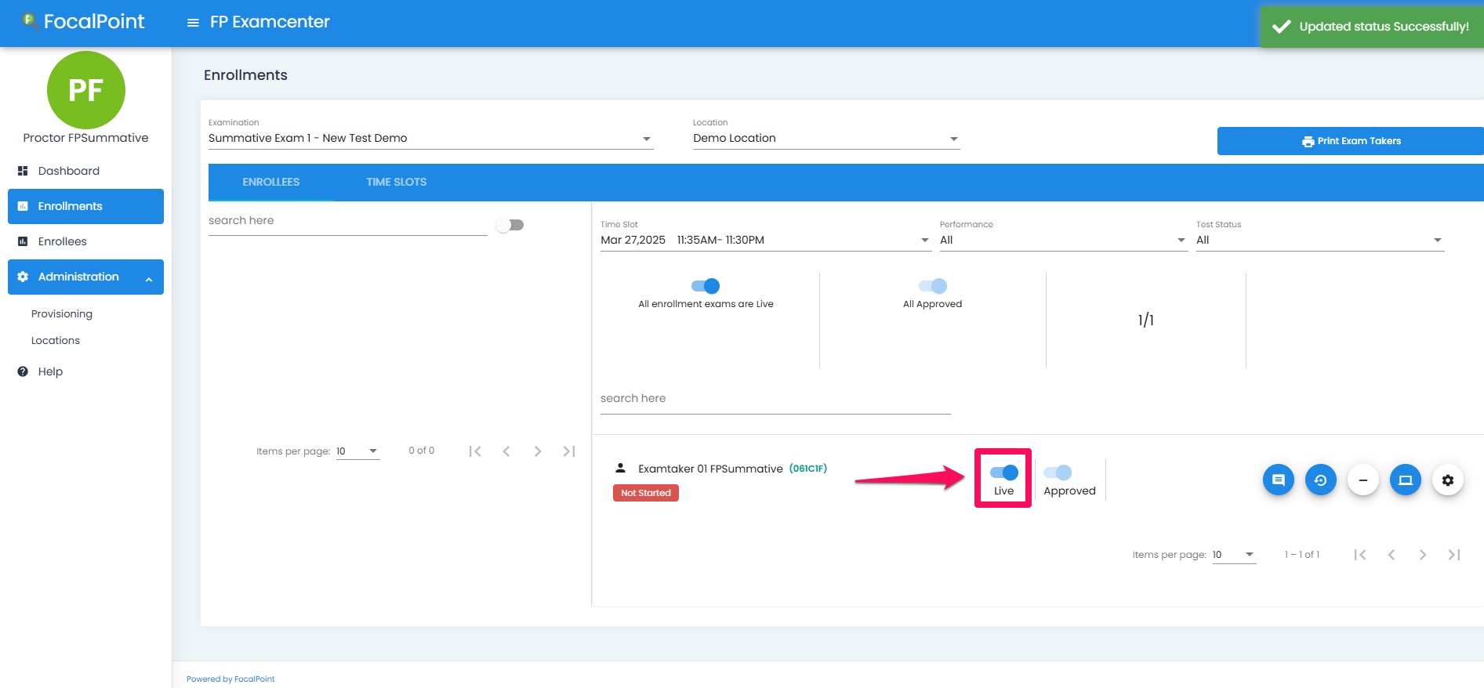The image size is (1484, 688).
Task: Click the Proctor FPSummative username
Action: tap(86, 138)
